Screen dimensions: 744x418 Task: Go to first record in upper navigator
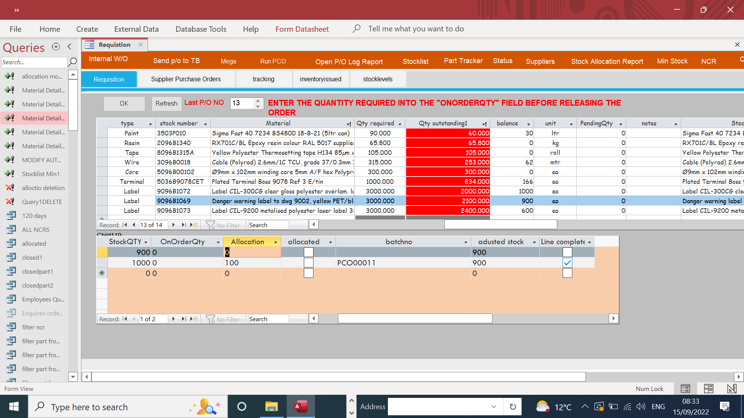pos(125,225)
